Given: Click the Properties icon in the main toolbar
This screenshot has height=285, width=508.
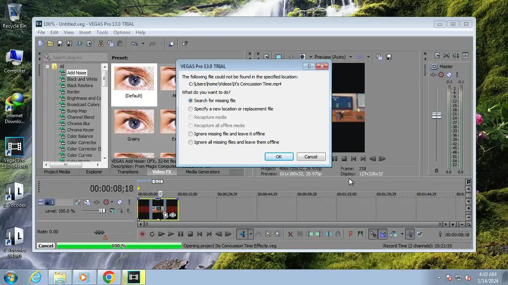Looking at the screenshot, I should [x=89, y=44].
